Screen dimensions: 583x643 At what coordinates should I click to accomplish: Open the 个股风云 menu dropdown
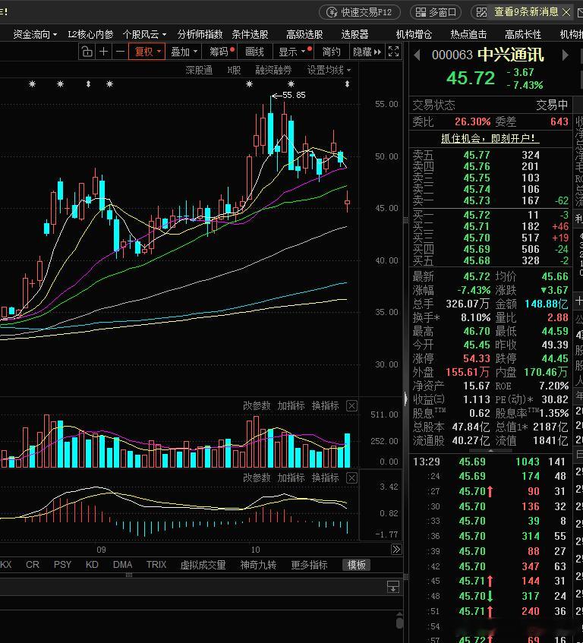[144, 34]
